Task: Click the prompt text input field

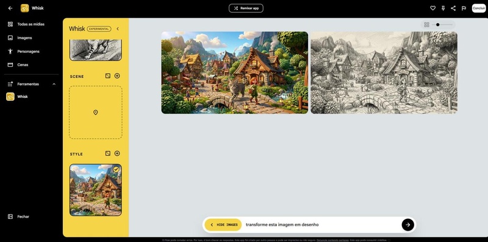Action: (322, 225)
